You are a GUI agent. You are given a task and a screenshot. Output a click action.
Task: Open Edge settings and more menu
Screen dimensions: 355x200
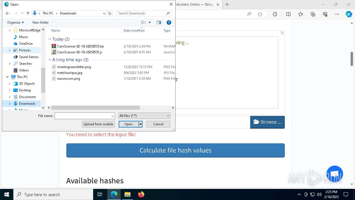pos(337,14)
